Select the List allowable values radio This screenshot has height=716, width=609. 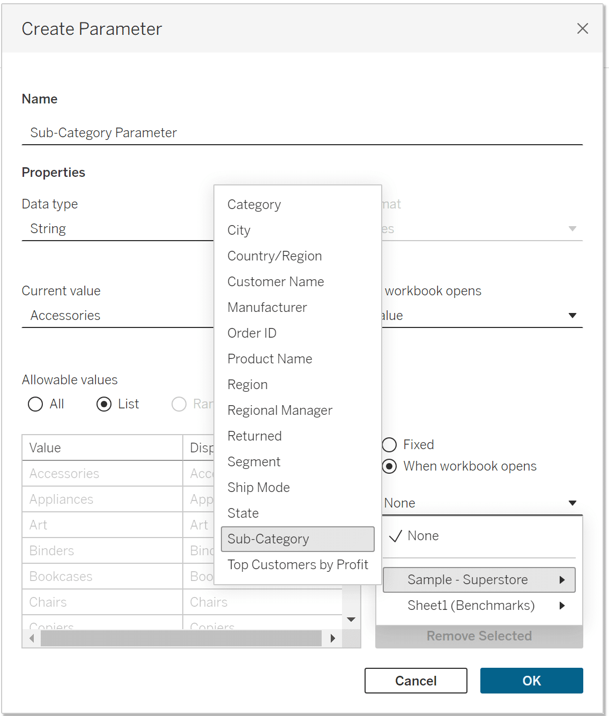point(104,404)
